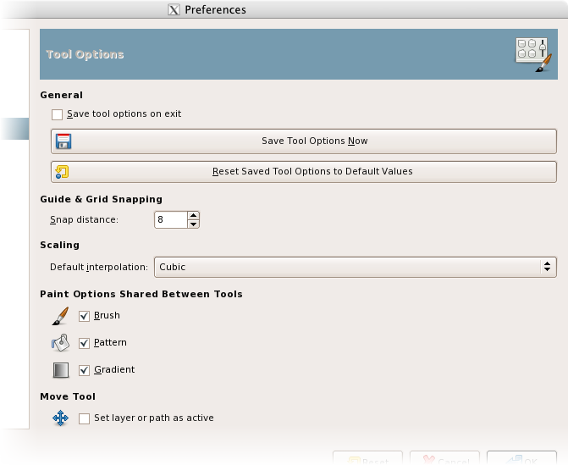Increase Snap distance with the up arrow
568x465 pixels.
click(x=193, y=216)
